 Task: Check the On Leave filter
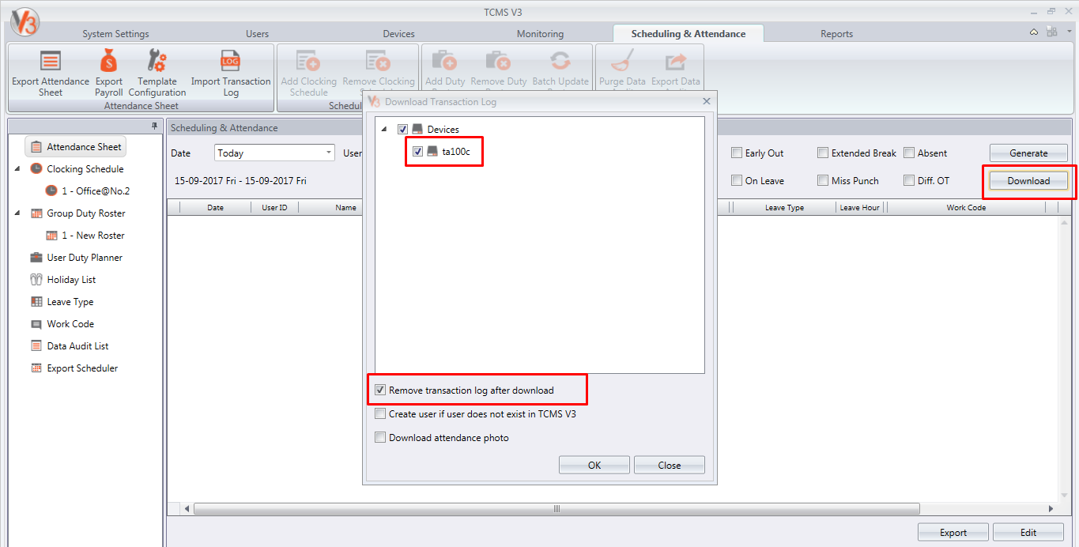coord(737,180)
